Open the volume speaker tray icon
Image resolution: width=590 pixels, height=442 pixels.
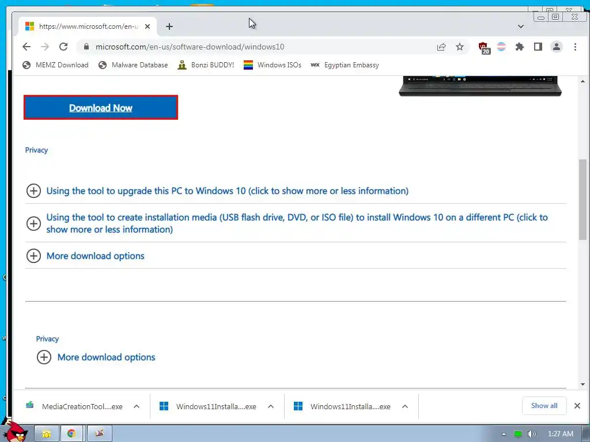[x=532, y=434]
